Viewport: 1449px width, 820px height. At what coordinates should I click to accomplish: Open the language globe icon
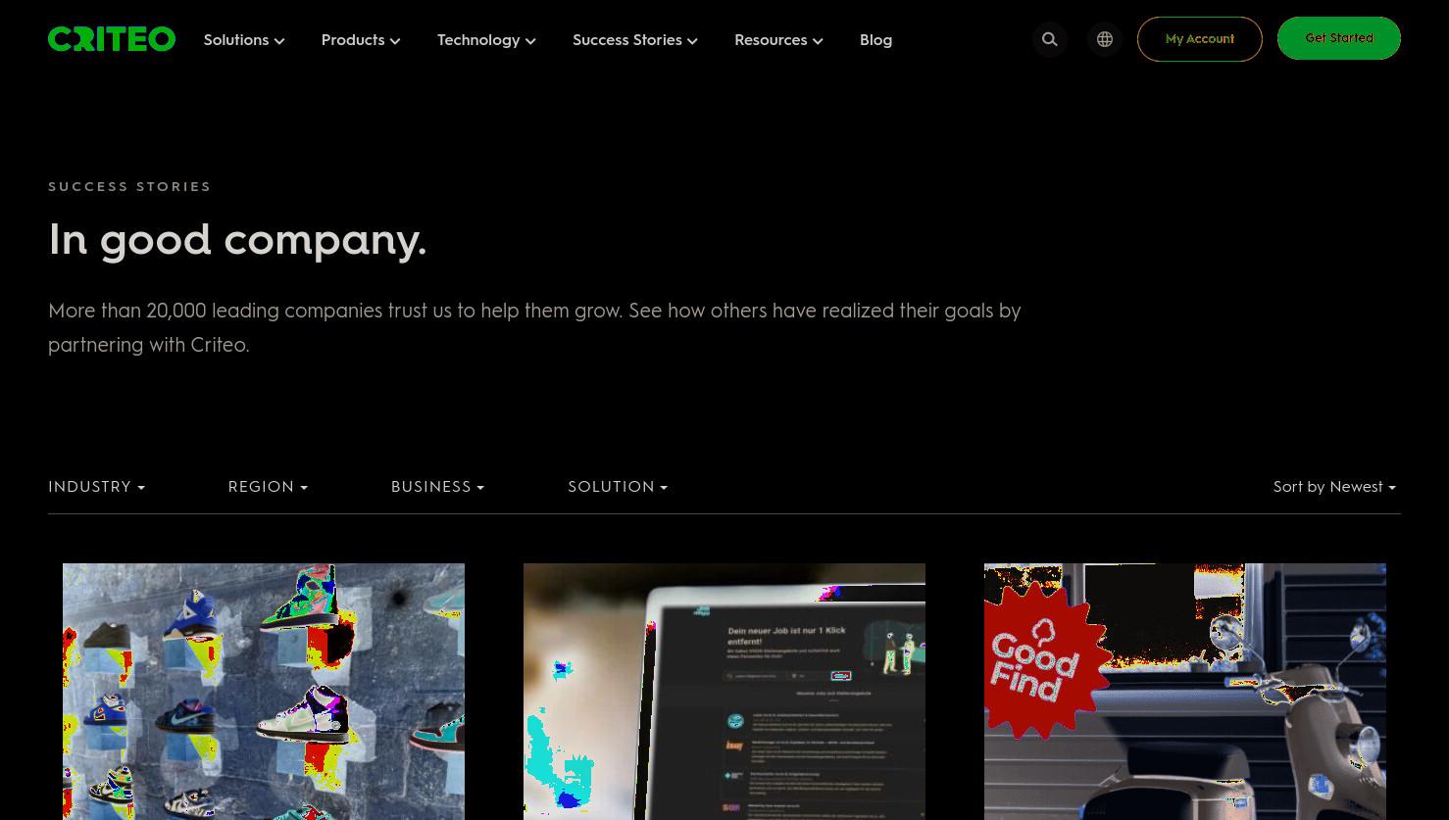[x=1105, y=39]
